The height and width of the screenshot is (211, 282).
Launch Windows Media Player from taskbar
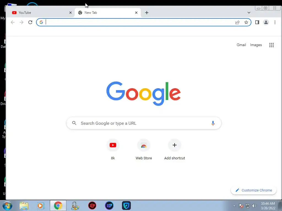pyautogui.click(x=41, y=206)
